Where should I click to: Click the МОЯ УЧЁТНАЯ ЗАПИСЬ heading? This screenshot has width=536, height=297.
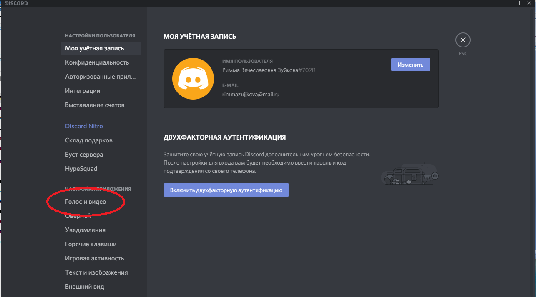[200, 37]
